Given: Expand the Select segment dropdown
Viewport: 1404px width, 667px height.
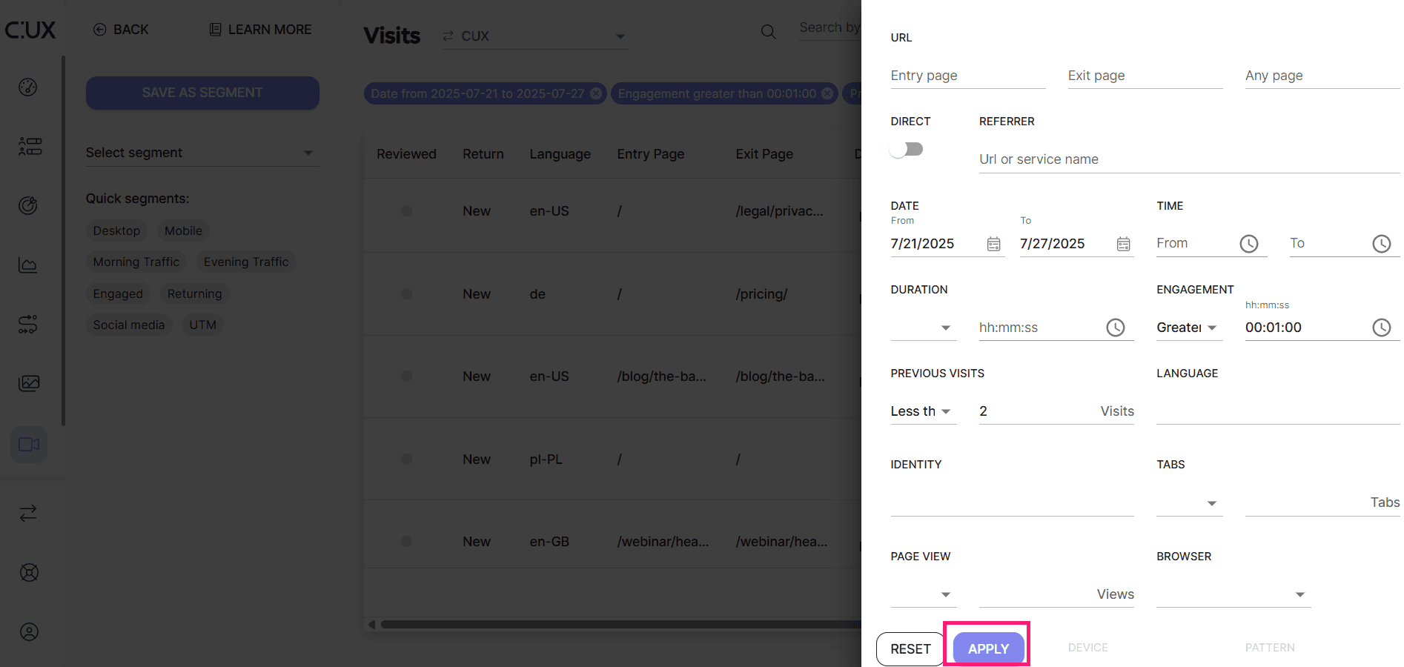Looking at the screenshot, I should click(x=202, y=153).
